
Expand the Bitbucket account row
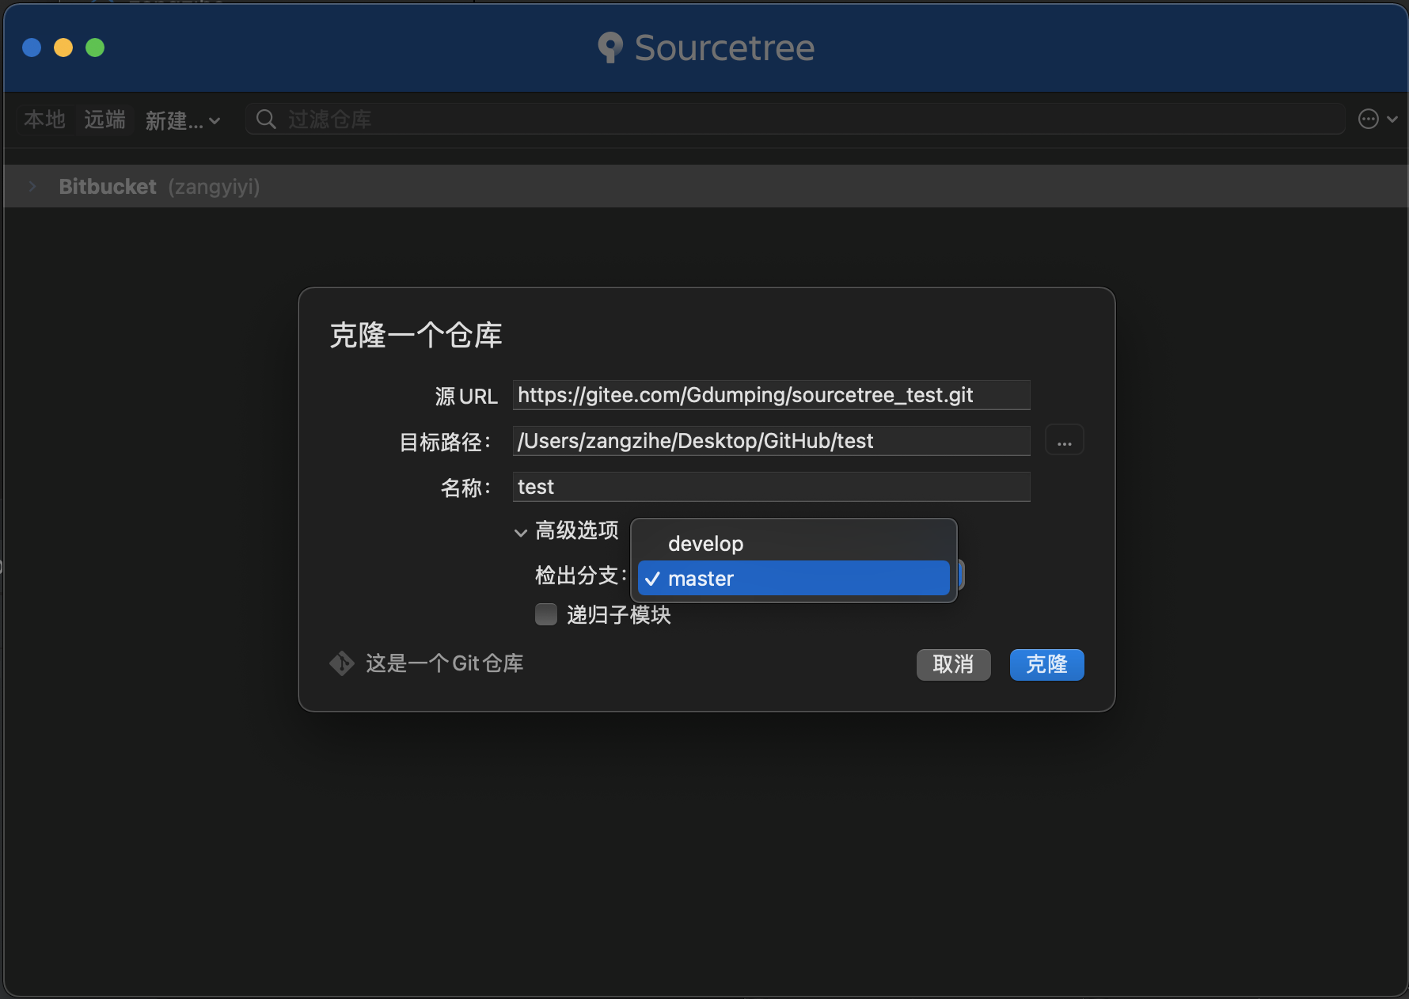pos(32,187)
